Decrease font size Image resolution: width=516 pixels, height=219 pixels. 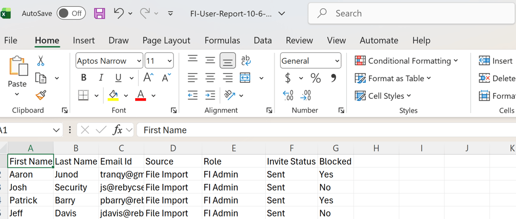point(167,78)
